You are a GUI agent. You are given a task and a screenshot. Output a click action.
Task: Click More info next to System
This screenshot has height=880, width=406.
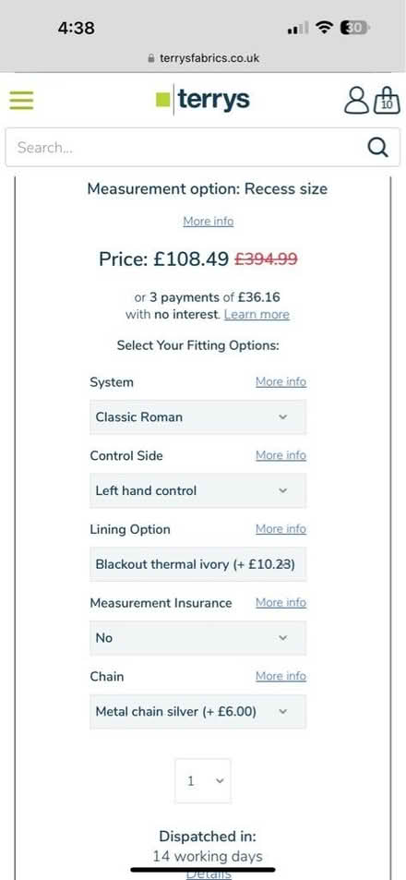pyautogui.click(x=281, y=381)
